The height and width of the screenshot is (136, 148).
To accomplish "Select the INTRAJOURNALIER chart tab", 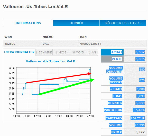I will click(x=19, y=52).
